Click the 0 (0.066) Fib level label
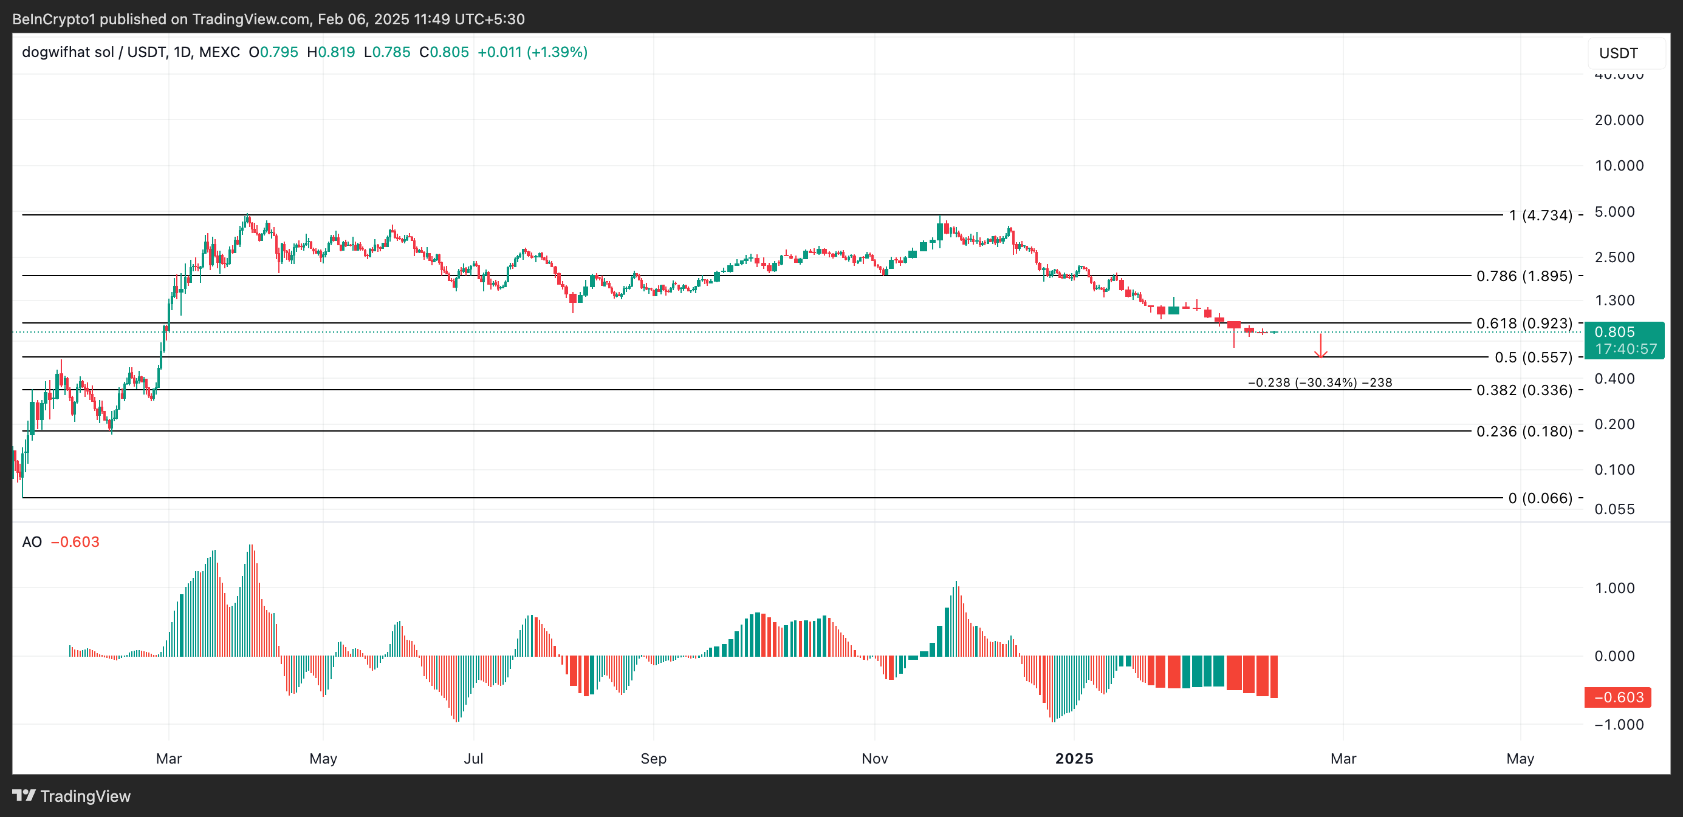This screenshot has height=817, width=1683. click(x=1540, y=498)
